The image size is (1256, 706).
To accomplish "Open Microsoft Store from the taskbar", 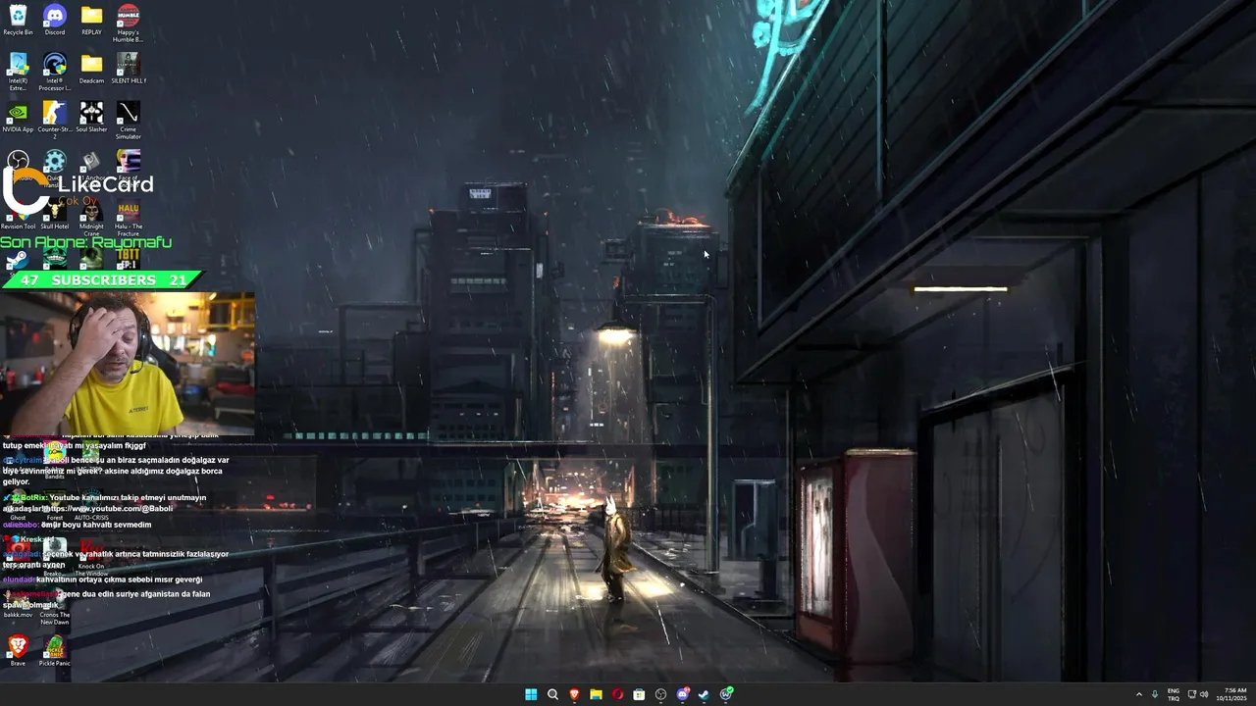I will (639, 694).
